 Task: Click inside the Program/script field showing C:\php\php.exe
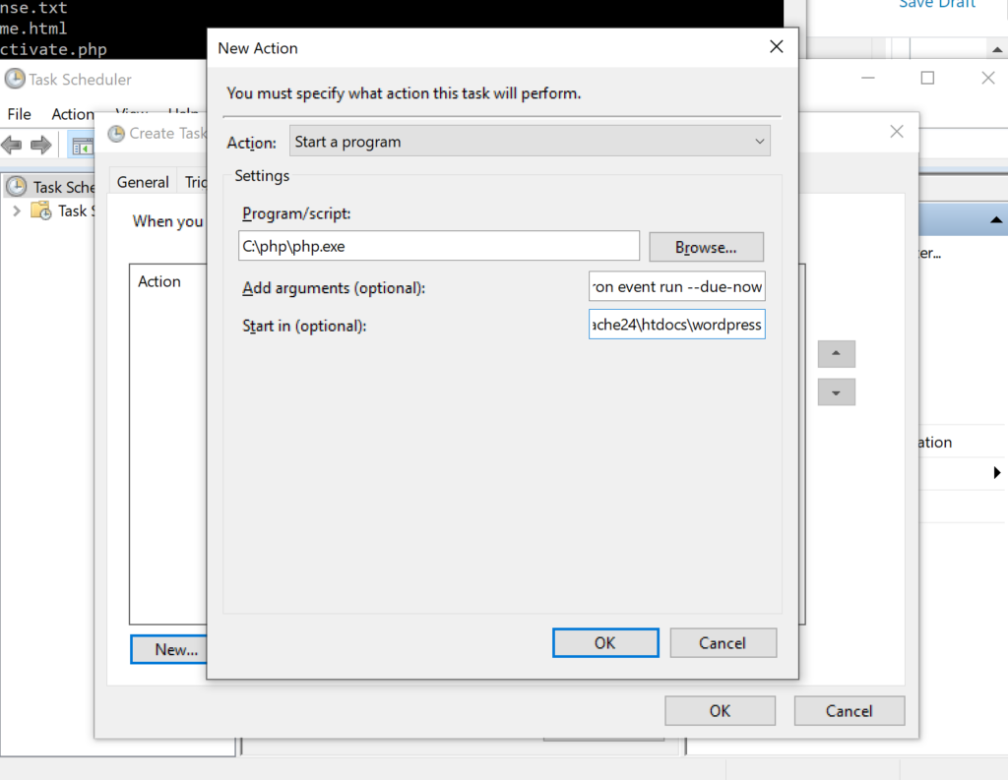[438, 245]
